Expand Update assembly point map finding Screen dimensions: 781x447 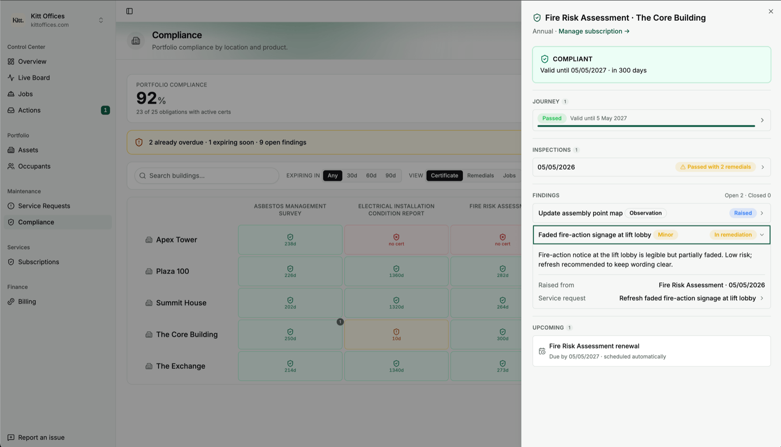click(x=652, y=213)
